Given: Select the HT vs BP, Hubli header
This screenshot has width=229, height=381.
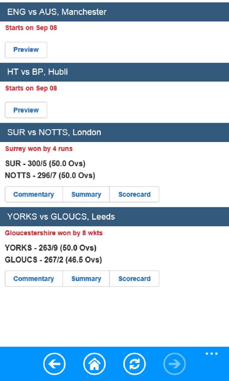Looking at the screenshot, I should [x=114, y=72].
